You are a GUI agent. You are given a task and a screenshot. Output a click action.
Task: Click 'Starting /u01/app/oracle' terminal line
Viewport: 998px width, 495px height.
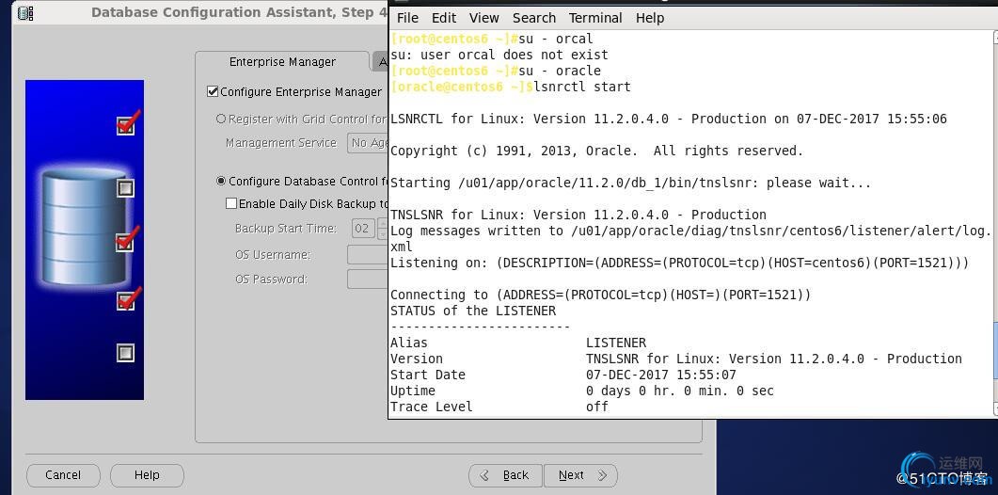(x=631, y=183)
